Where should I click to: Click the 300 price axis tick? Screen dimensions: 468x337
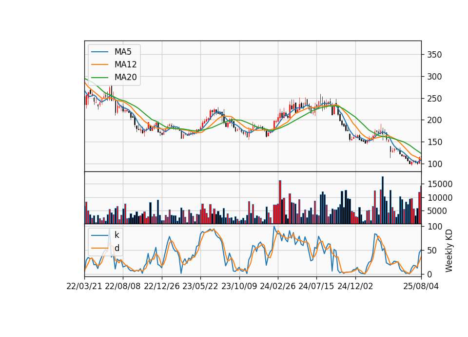434,77
